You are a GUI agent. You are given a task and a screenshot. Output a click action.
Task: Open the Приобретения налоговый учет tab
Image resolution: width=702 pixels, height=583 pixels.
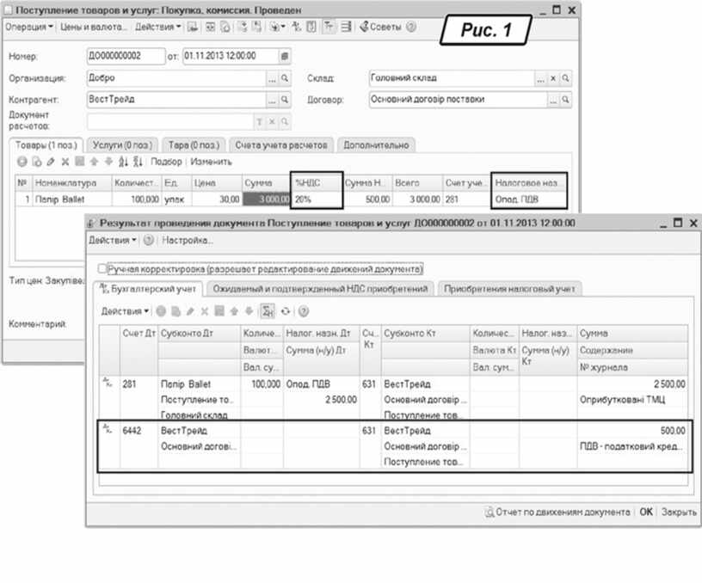[511, 289]
